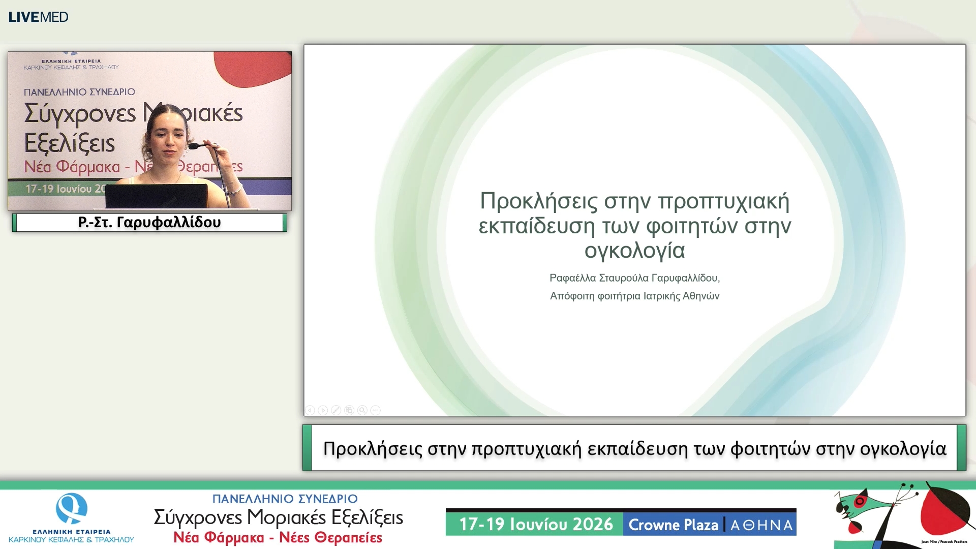Select the speaker video thumbnail
This screenshot has width=976, height=549.
point(149,131)
